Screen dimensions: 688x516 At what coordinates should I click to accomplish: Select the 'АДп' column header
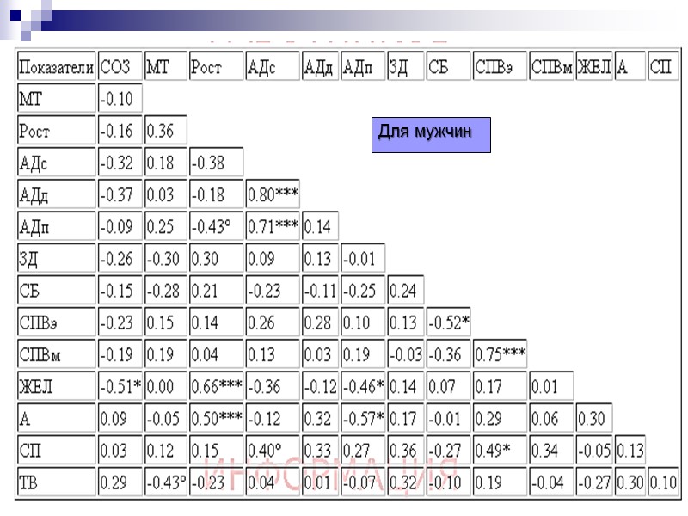click(x=363, y=66)
